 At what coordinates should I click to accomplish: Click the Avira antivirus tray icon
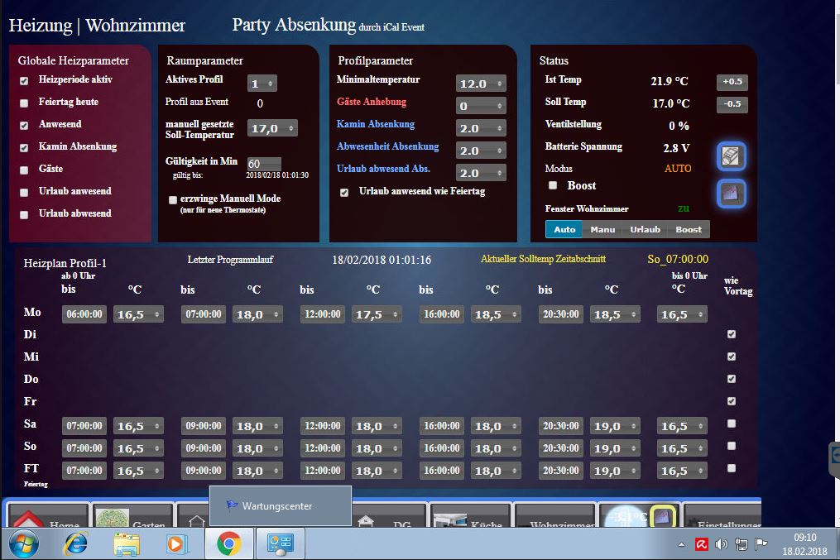701,544
